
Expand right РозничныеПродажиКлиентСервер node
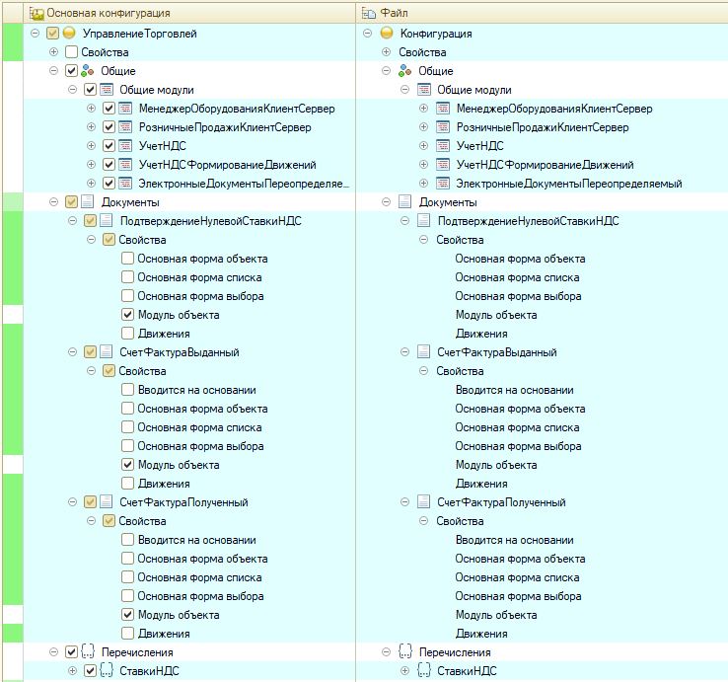tap(423, 127)
